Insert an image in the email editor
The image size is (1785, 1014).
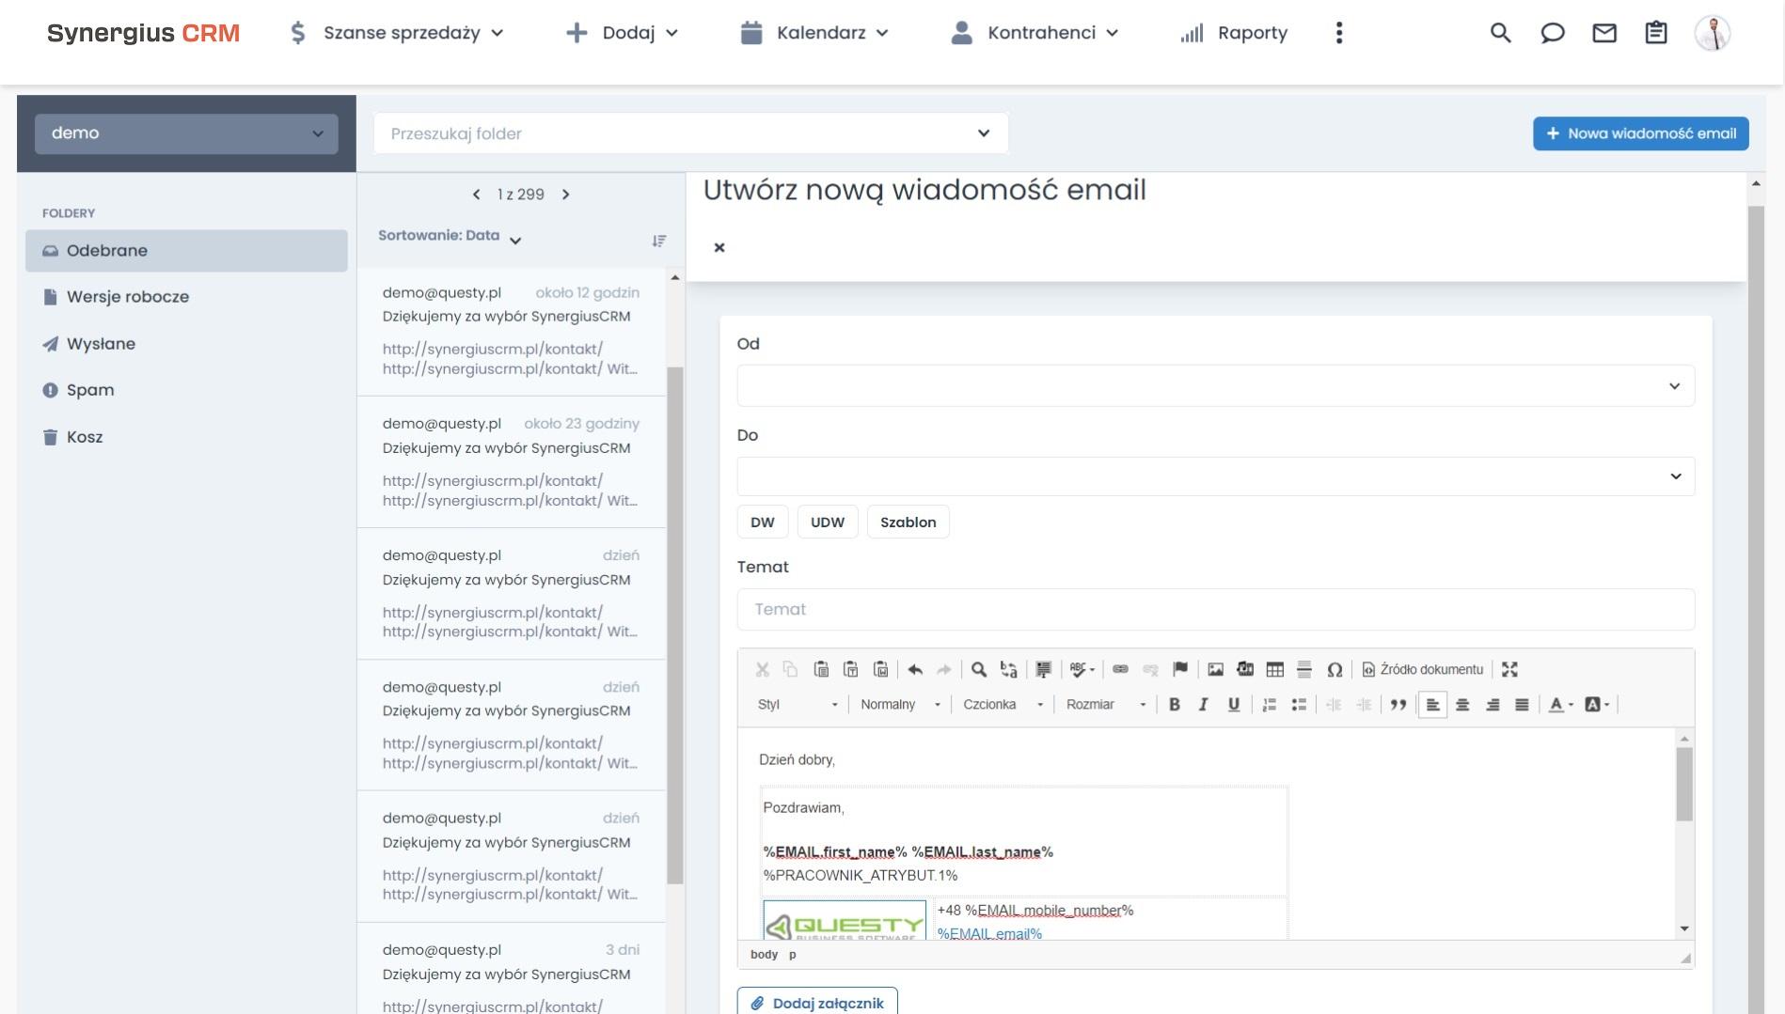[x=1215, y=670]
